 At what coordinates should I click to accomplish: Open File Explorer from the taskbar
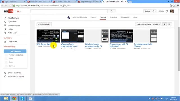(x=6, y=98)
